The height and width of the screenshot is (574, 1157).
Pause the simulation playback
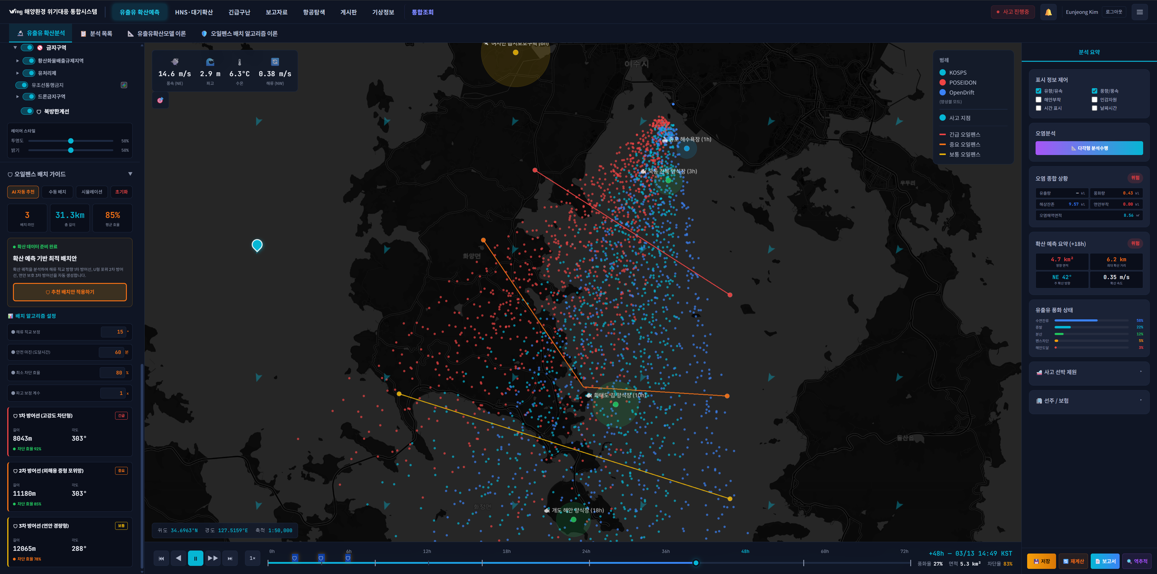tap(195, 558)
